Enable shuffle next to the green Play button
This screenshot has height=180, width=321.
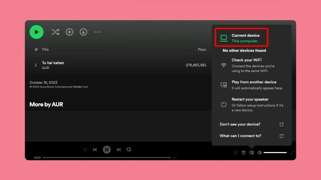click(x=56, y=32)
